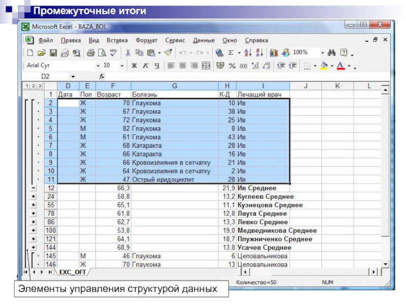
Task: Open the Данные menu
Action: pos(204,40)
